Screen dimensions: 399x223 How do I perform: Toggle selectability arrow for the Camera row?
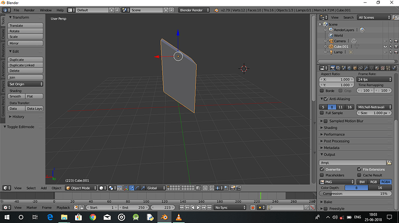[391, 41]
